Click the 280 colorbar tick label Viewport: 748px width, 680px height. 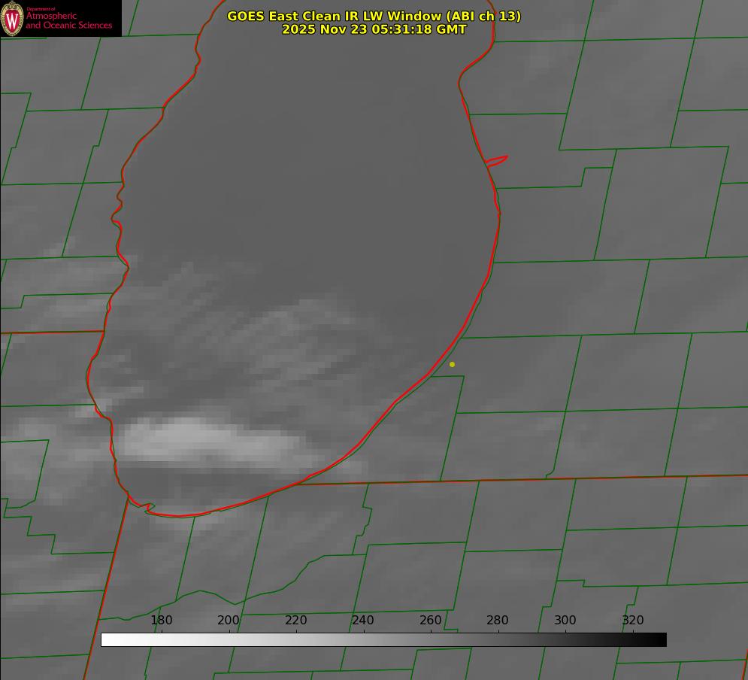click(498, 621)
